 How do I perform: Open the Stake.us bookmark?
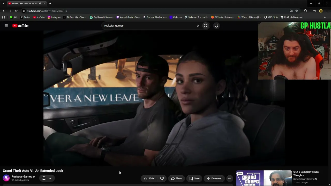tap(196, 17)
